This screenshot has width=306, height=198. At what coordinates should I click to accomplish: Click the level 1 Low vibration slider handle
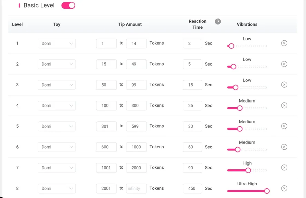[231, 46]
